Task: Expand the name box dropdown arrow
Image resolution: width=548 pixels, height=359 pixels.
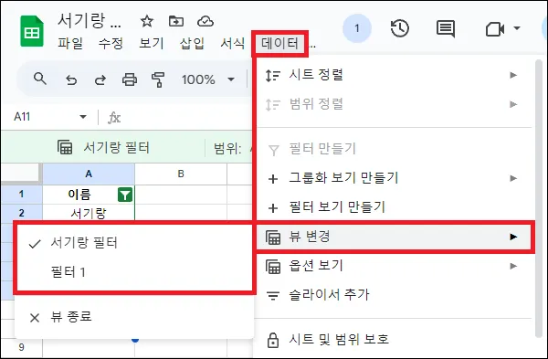Action: coord(83,117)
